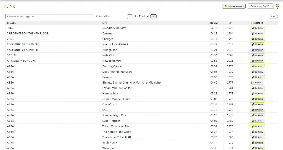Click the Szinkronizálás sync button
283x150 pixels.
click(234, 6)
